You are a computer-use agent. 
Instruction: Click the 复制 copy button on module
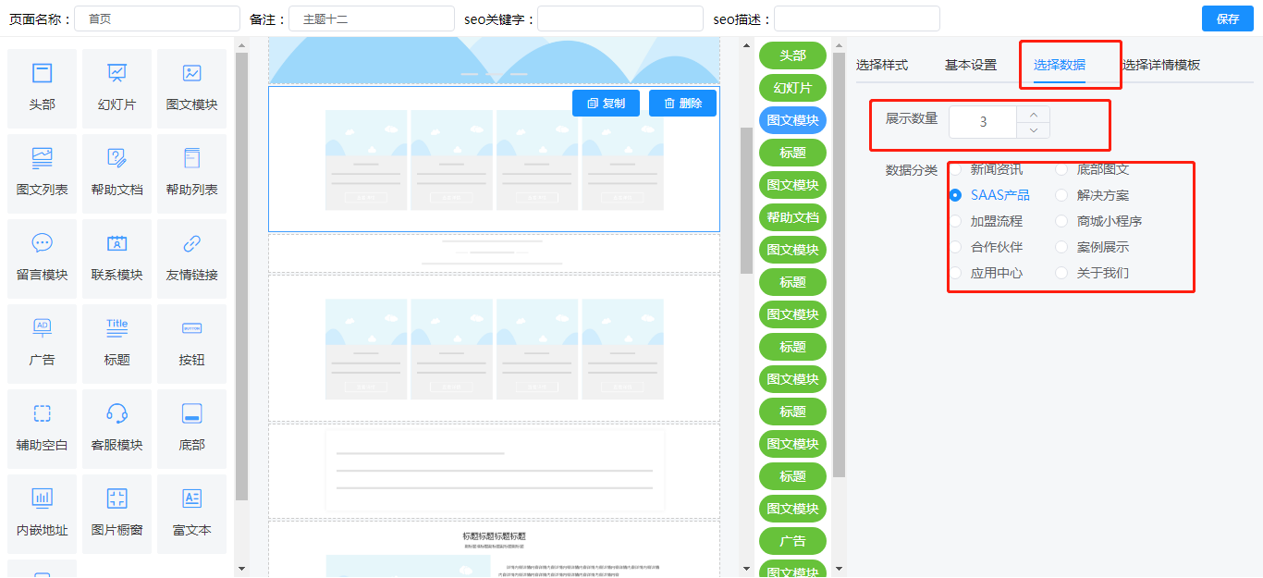point(606,104)
